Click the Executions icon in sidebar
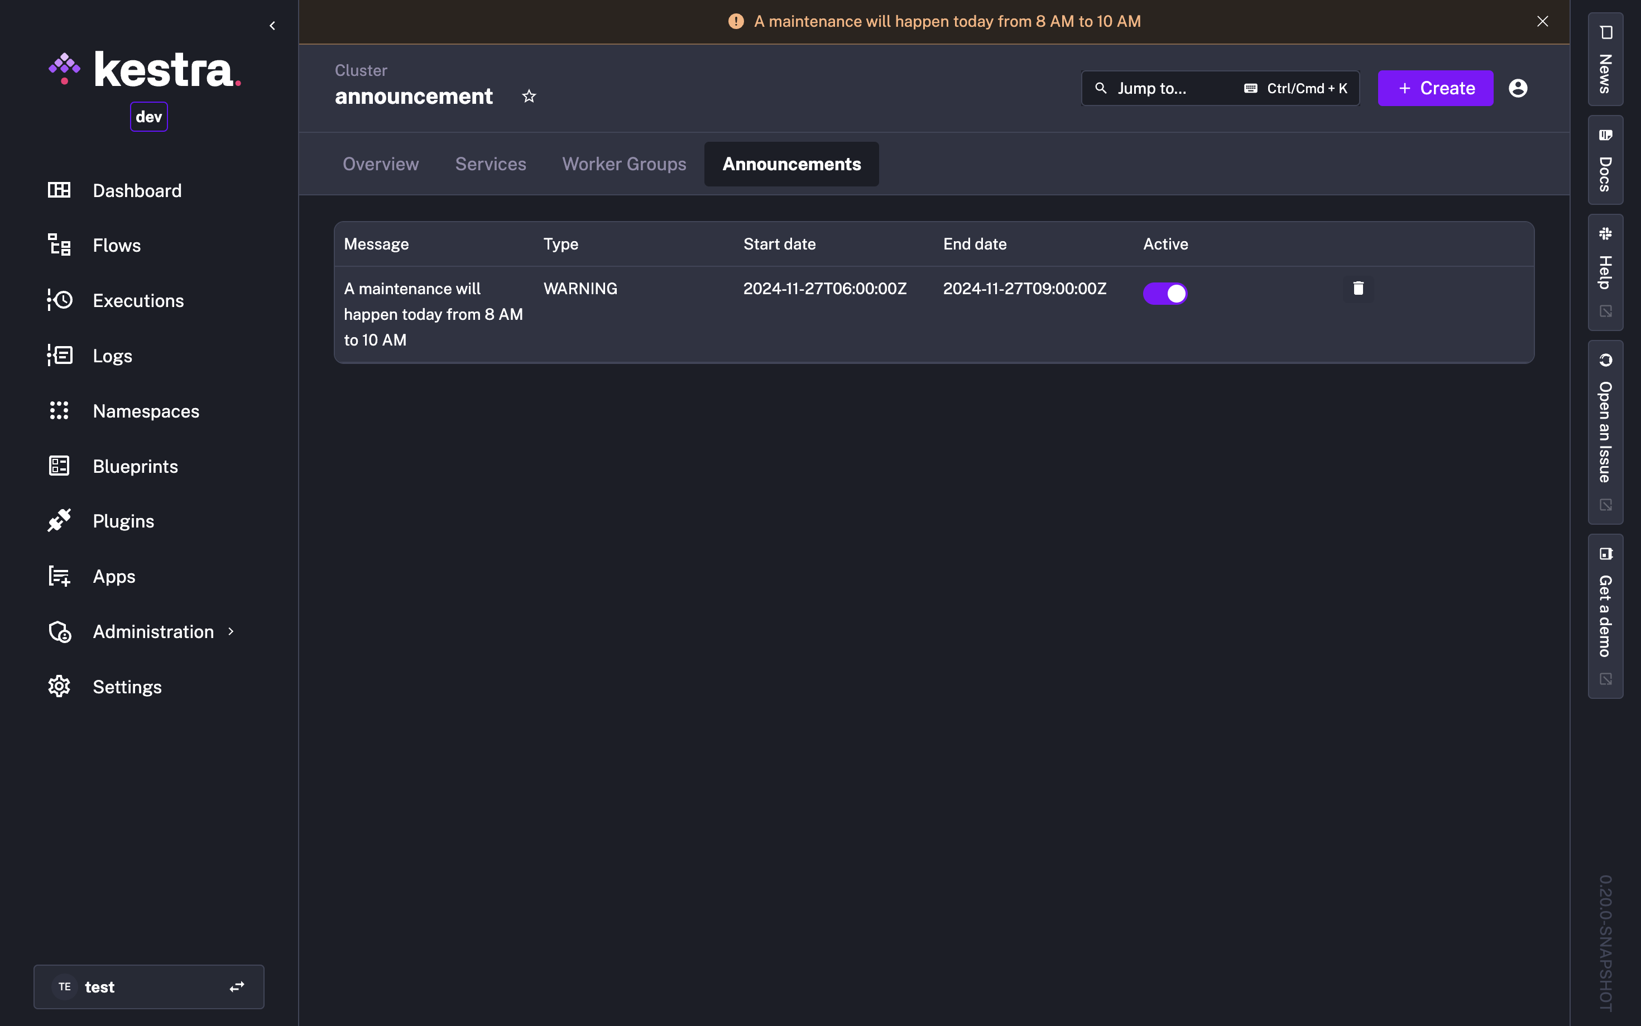This screenshot has width=1641, height=1026. [x=59, y=300]
